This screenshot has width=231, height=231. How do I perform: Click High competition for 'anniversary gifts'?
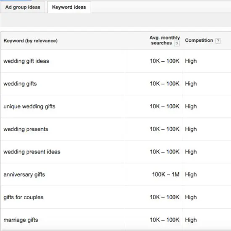(x=191, y=174)
